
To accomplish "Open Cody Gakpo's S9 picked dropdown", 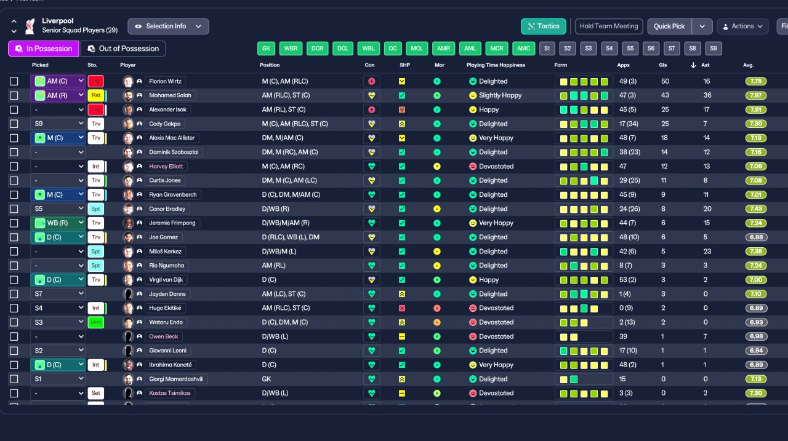I will point(58,124).
